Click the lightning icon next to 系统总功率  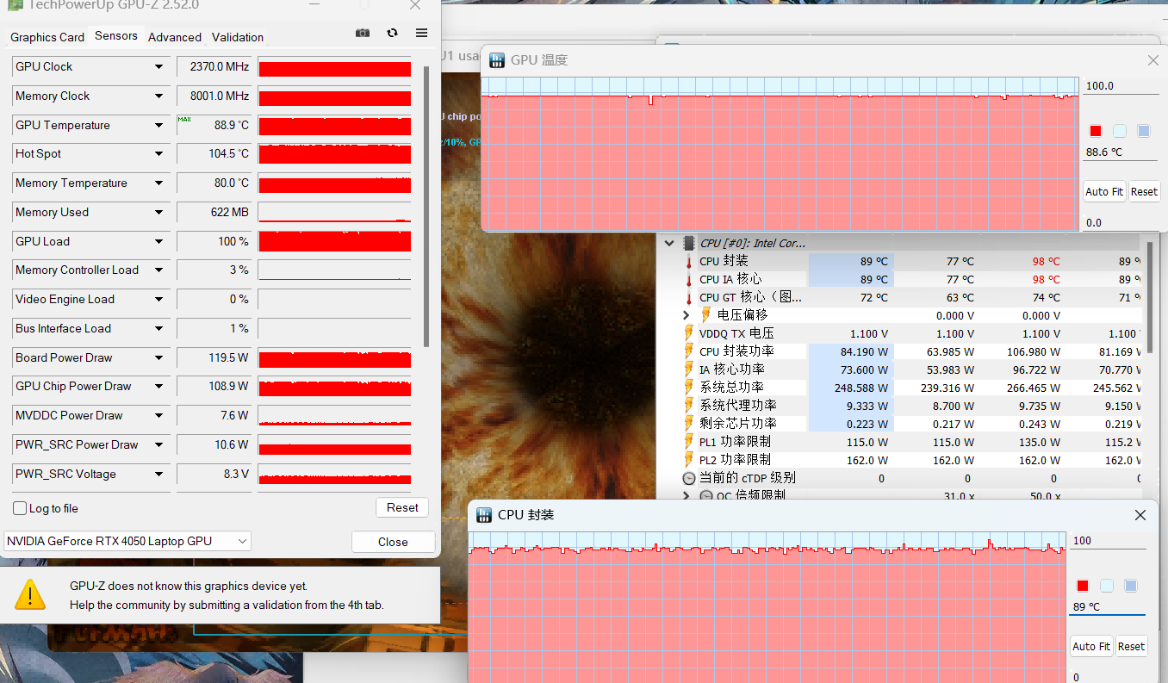pos(688,388)
